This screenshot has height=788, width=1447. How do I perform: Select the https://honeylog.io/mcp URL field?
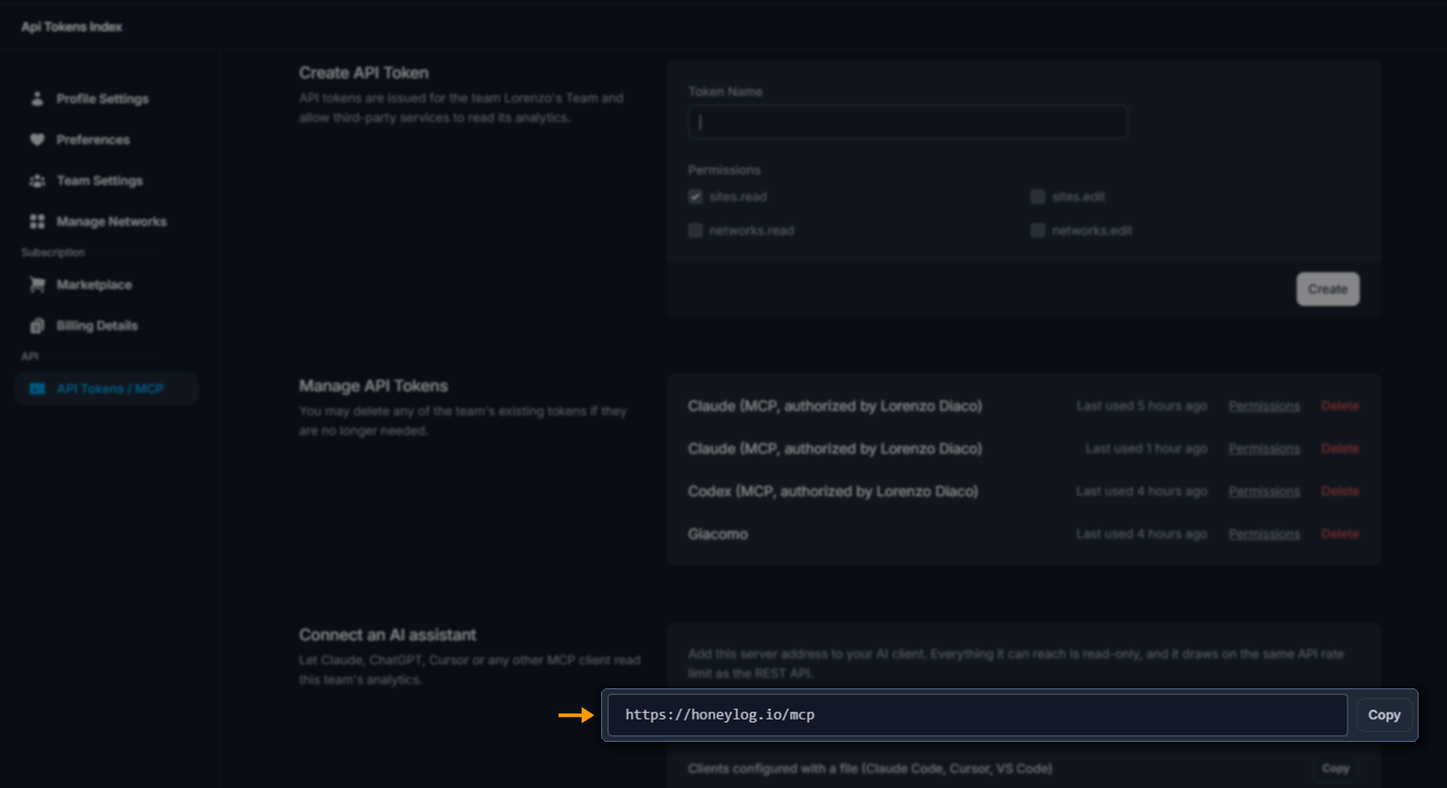tap(977, 715)
